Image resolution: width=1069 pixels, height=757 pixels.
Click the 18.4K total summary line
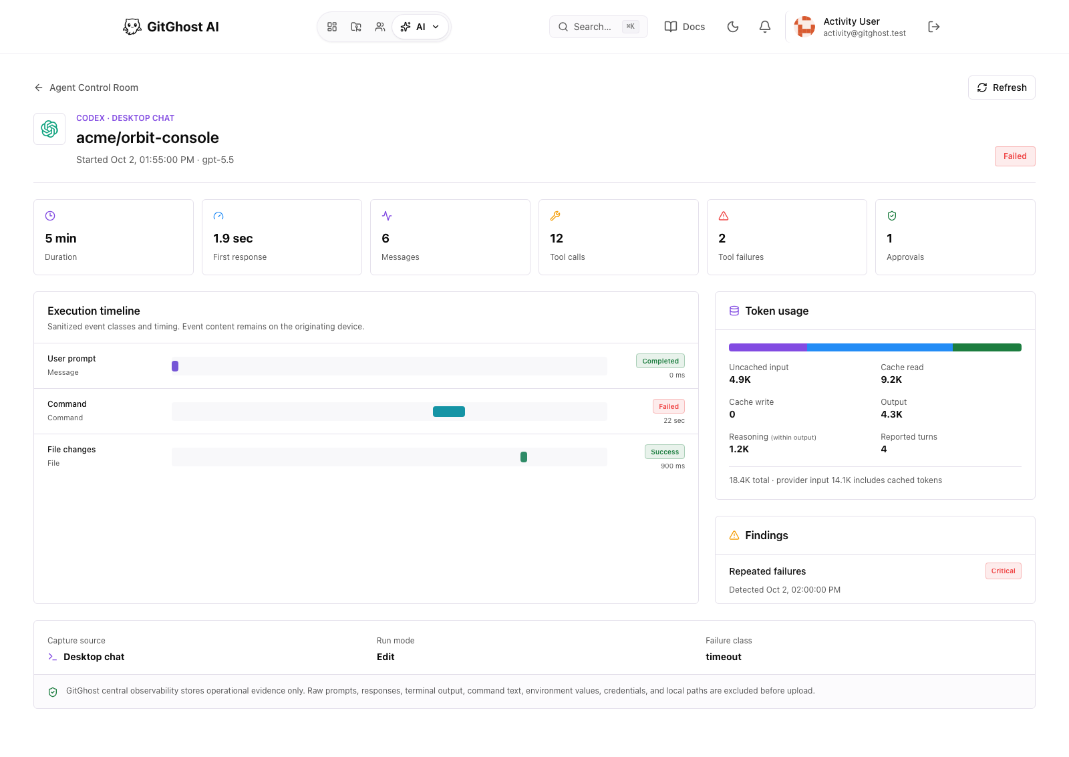(835, 480)
